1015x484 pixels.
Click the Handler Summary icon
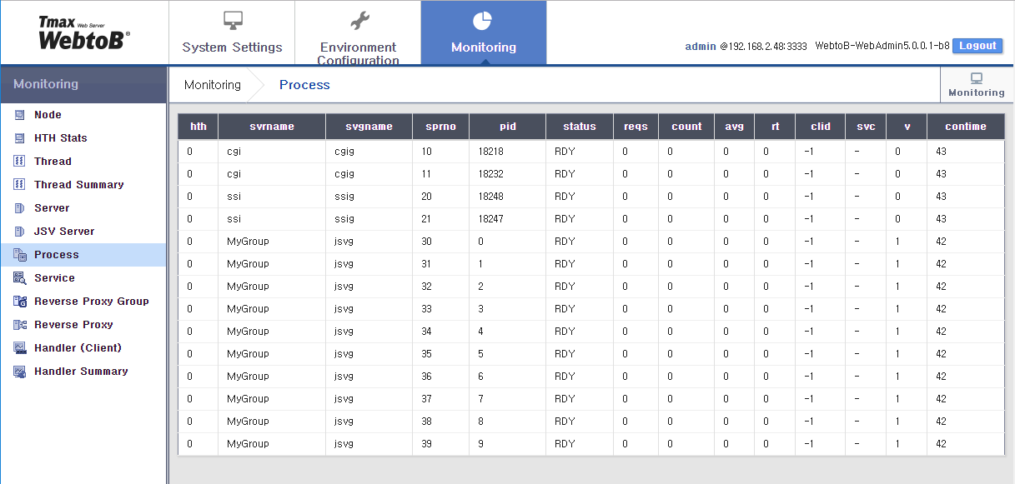19,372
